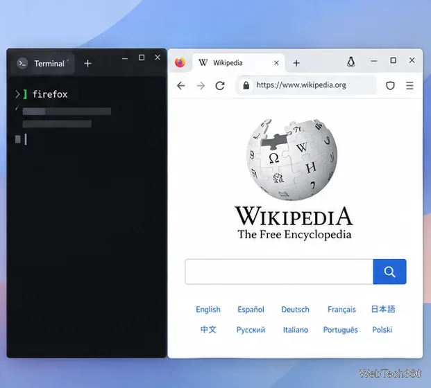This screenshot has width=431, height=388.
Task: Open the Français Wikipedia link
Action: coord(341,310)
